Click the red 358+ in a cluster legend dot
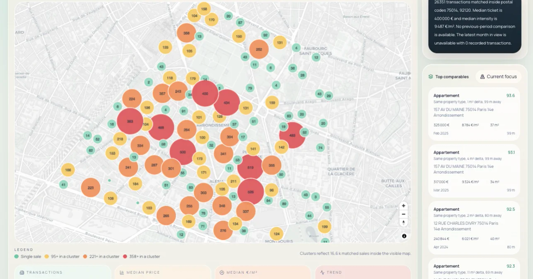The image size is (533, 279). (x=125, y=256)
